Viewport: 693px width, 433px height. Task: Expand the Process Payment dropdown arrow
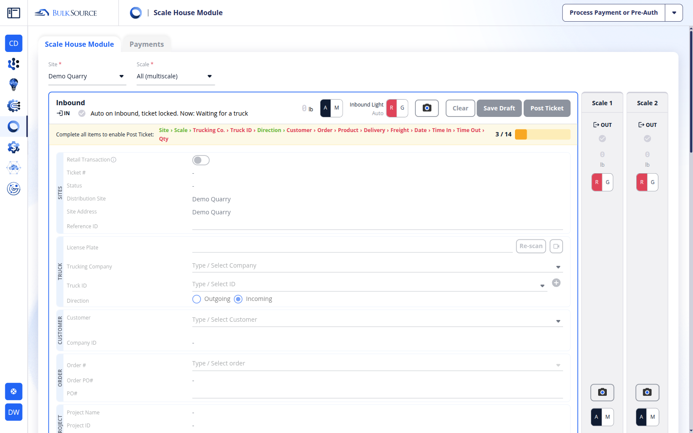tap(674, 13)
